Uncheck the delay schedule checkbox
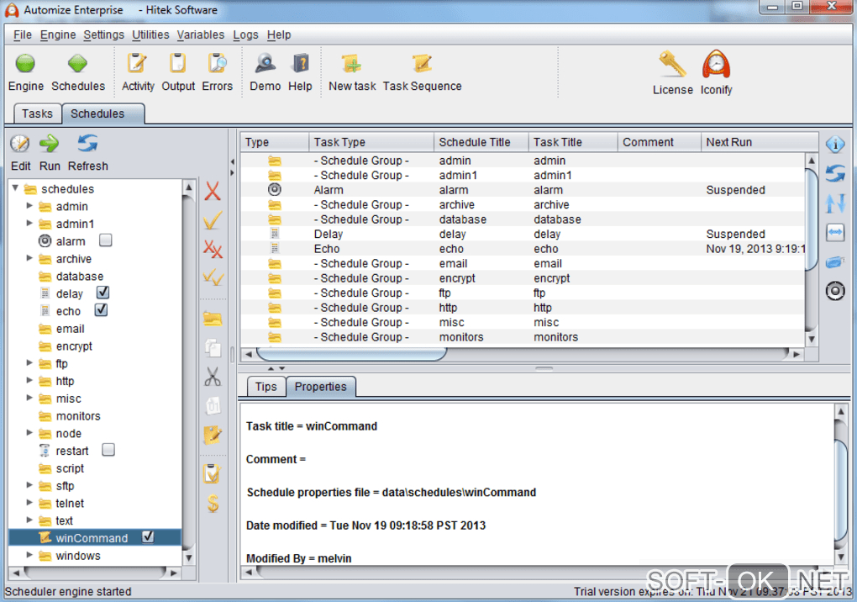 tap(103, 293)
